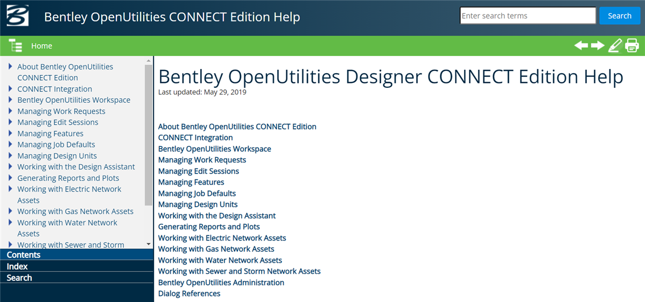
Task: Select Managing Design Units in sidebar tree
Action: point(57,156)
